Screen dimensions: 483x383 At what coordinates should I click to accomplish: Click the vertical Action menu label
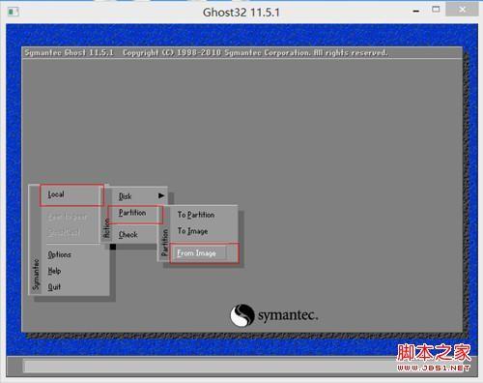[106, 228]
